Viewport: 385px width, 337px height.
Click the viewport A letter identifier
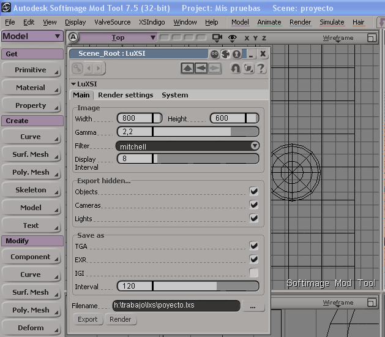click(73, 37)
